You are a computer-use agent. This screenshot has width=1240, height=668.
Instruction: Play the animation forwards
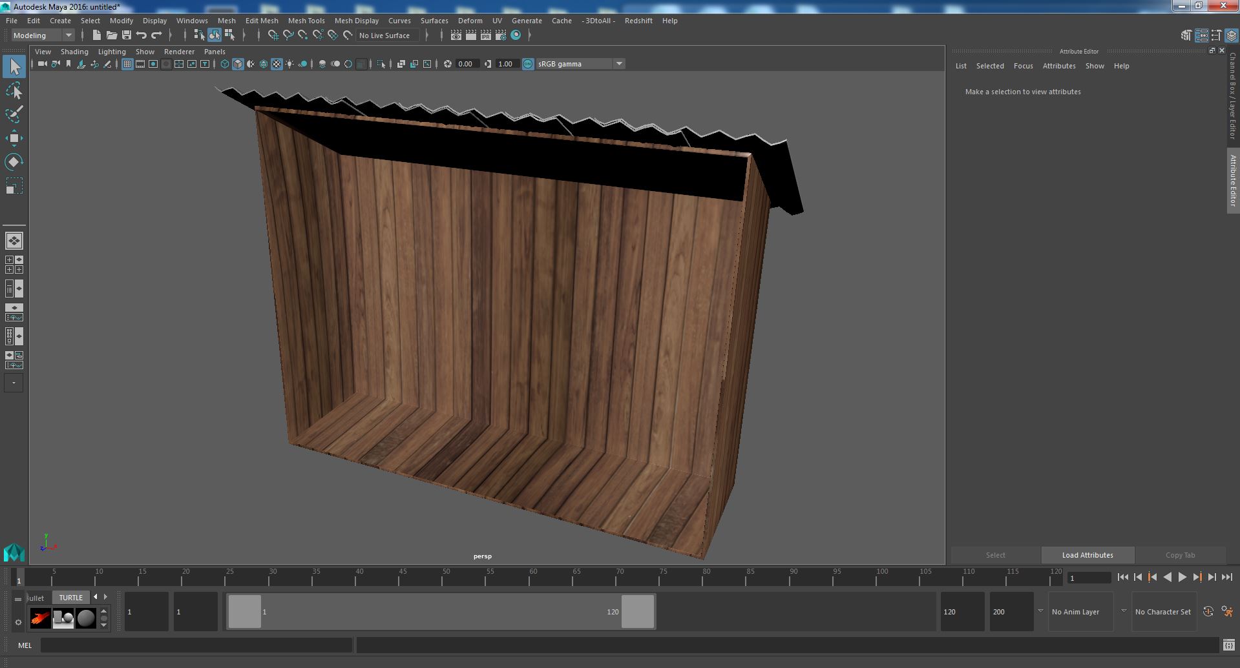pyautogui.click(x=1182, y=577)
